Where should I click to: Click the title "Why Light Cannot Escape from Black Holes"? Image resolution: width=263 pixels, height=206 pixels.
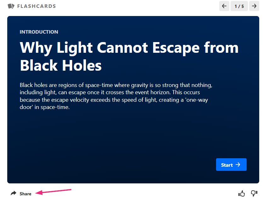pos(129,56)
